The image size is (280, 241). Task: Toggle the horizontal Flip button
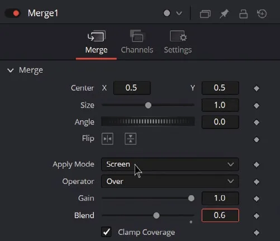[107, 139]
